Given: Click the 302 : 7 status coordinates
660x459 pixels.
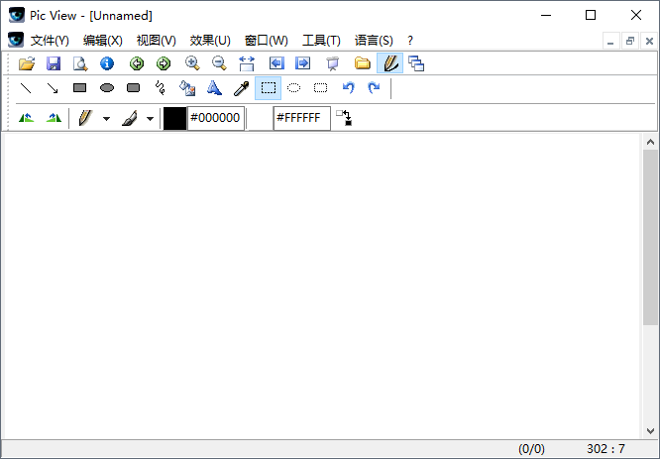Looking at the screenshot, I should click(606, 449).
